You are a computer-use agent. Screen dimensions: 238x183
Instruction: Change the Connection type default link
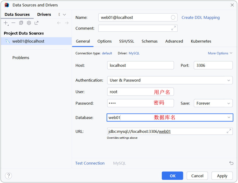pyautogui.click(x=107, y=53)
